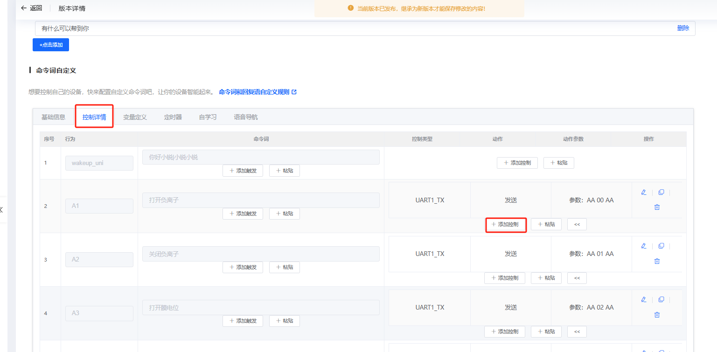Delete the A3 control with trash icon

point(657,315)
